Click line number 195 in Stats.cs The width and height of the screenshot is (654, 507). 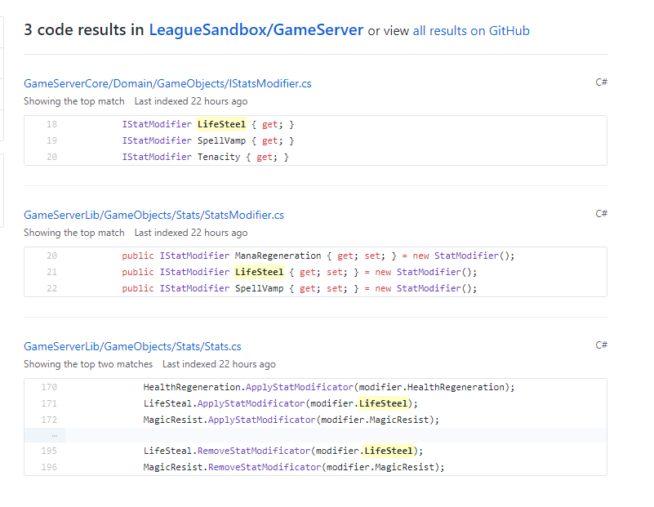49,450
